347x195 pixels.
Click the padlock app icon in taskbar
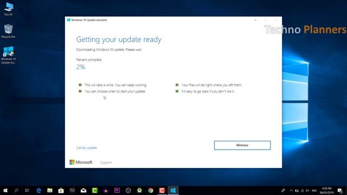click(106, 190)
